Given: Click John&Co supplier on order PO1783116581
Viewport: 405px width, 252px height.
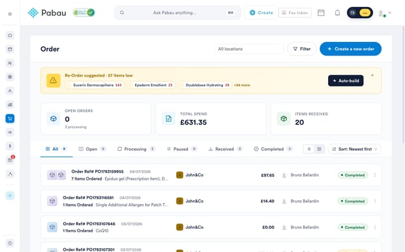Looking at the screenshot, I should [x=190, y=201].
